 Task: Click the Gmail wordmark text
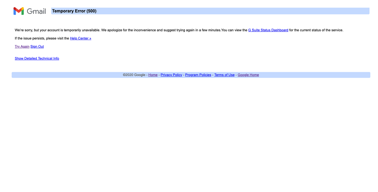point(36,11)
